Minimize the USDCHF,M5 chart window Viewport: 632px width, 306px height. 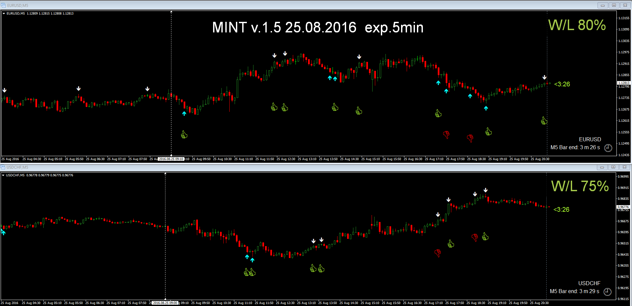point(602,167)
